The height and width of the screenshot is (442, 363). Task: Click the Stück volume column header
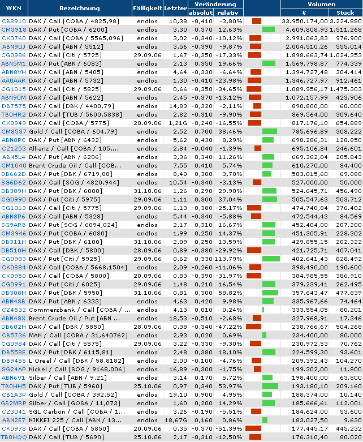pyautogui.click(x=345, y=12)
